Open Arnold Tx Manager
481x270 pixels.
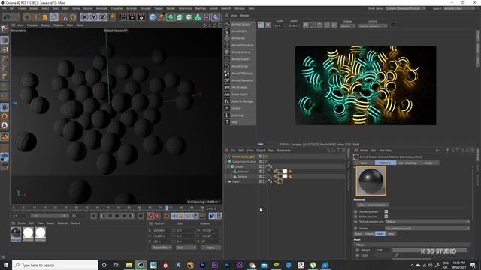coord(240,101)
